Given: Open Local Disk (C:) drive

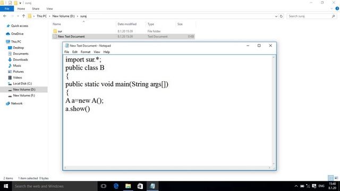Looking at the screenshot, I should click(x=22, y=84).
